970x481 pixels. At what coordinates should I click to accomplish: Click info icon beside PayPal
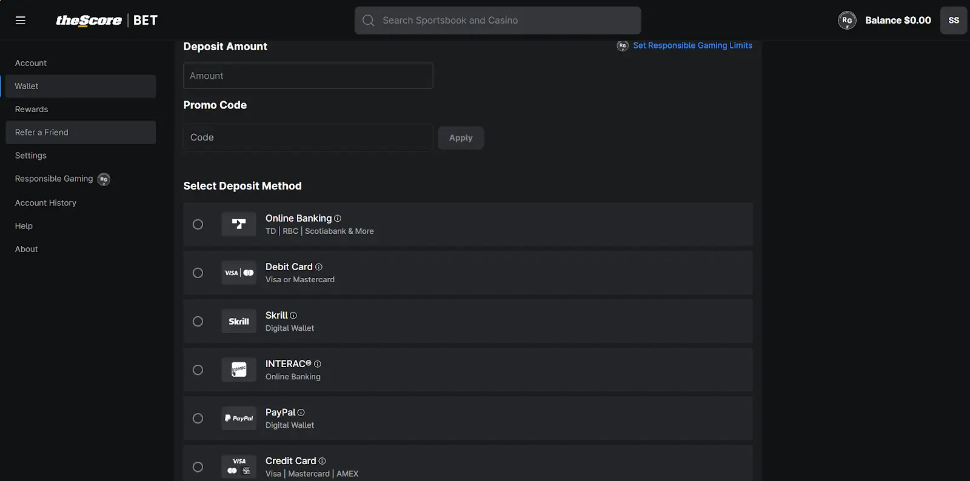(x=301, y=413)
